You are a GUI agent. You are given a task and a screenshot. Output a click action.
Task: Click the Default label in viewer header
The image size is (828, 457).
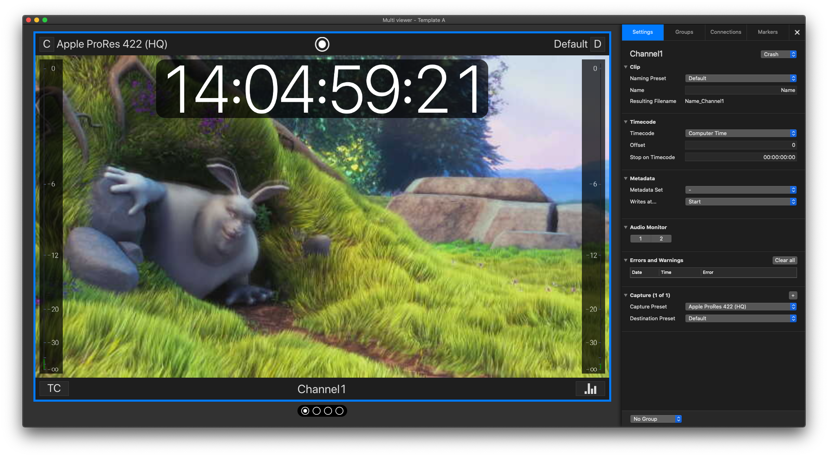click(570, 44)
